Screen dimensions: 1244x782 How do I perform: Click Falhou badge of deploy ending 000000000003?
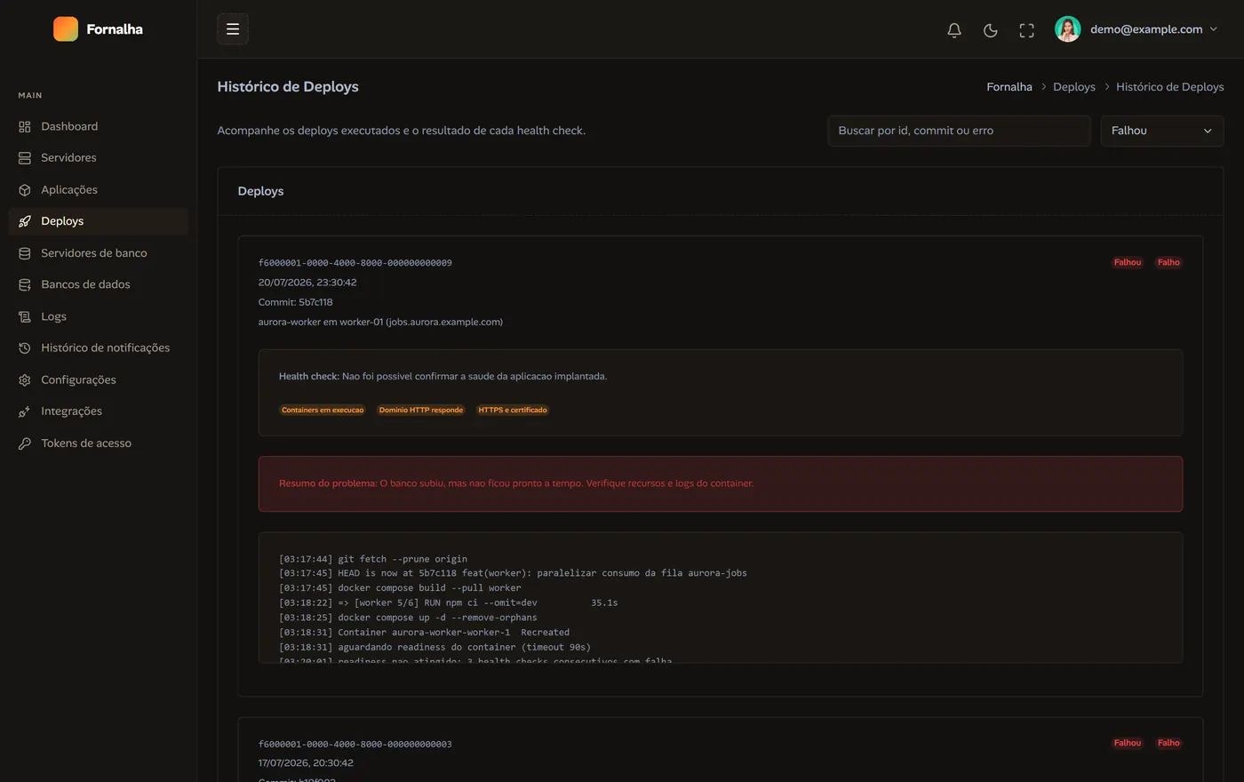tap(1128, 743)
